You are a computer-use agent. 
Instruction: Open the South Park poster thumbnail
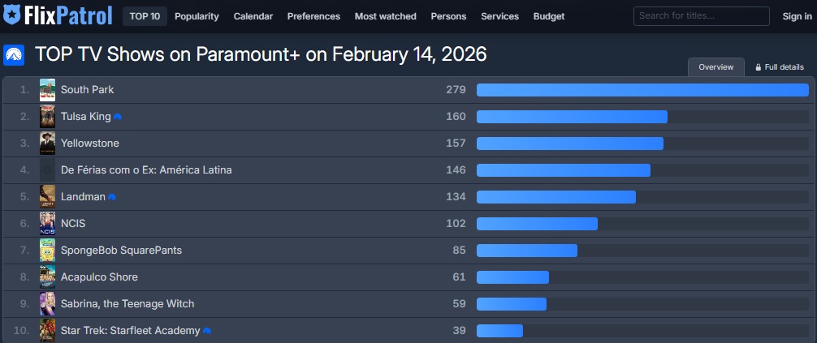pyautogui.click(x=47, y=90)
